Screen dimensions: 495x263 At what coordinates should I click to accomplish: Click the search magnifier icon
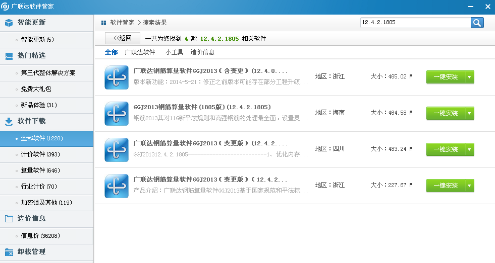click(477, 23)
